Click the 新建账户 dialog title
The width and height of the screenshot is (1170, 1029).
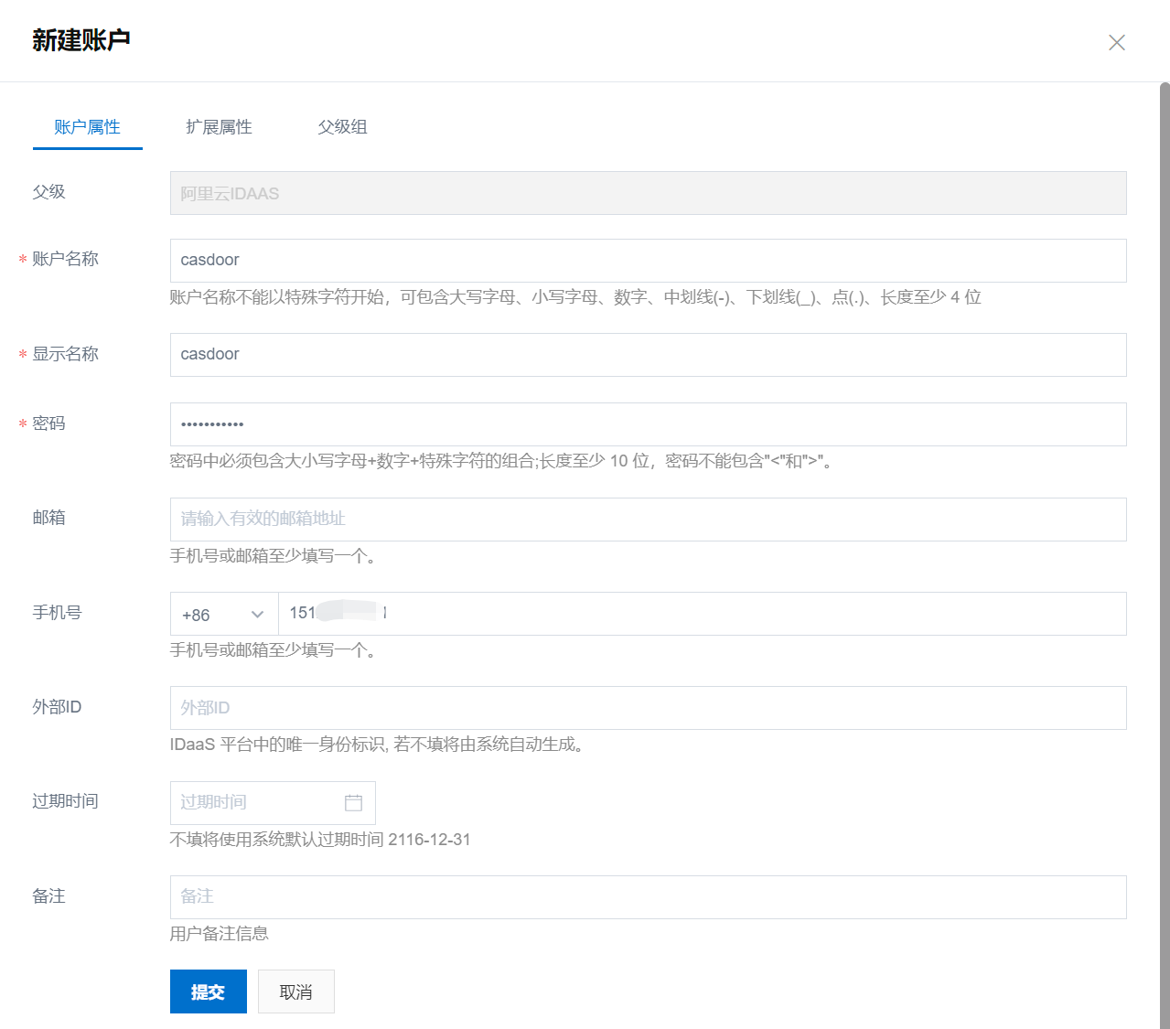[81, 40]
